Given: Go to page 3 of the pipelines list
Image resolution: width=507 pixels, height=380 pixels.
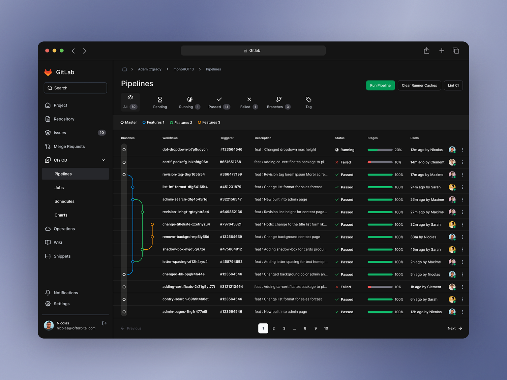Looking at the screenshot, I should coord(284,328).
